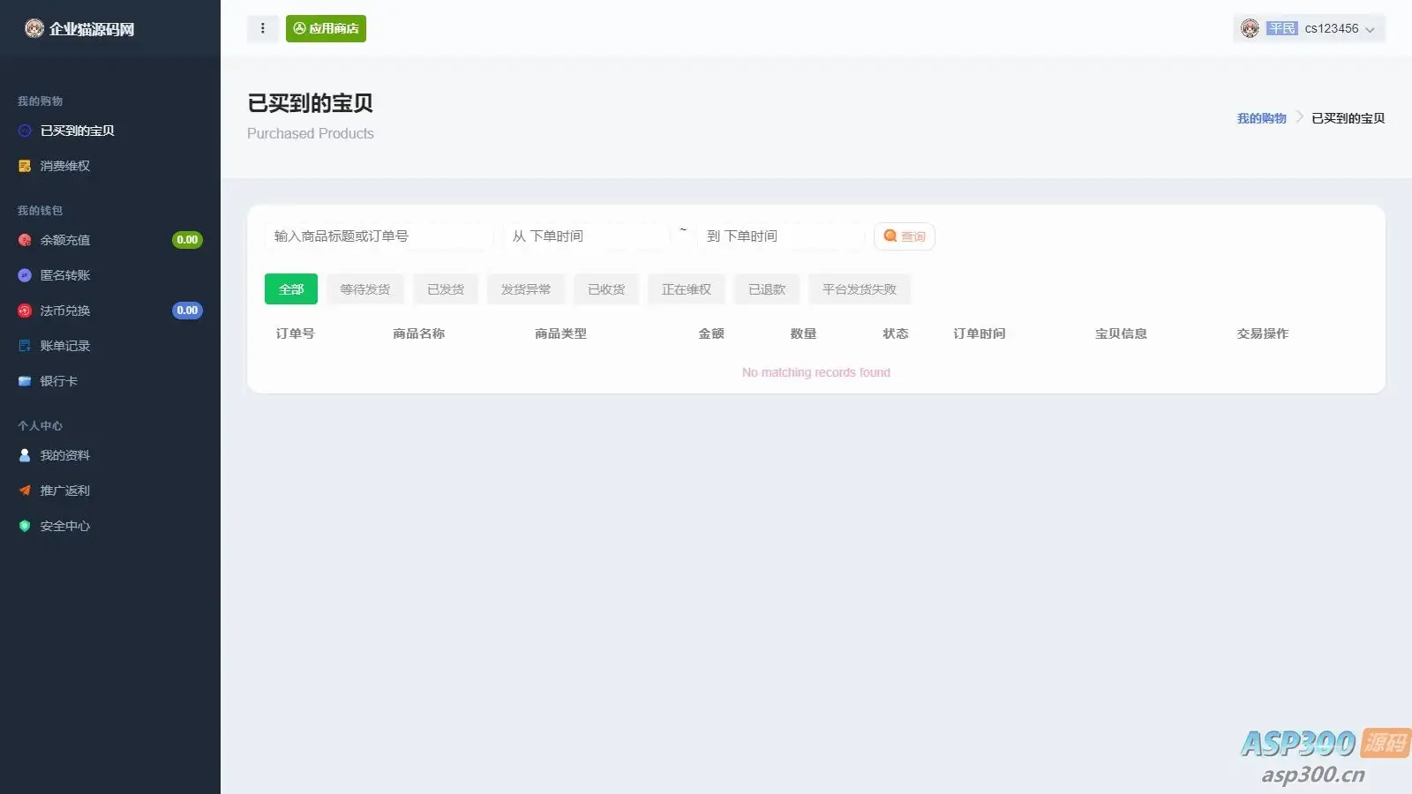The image size is (1412, 794).
Task: Open 我的资料 profile icon
Action: [25, 455]
